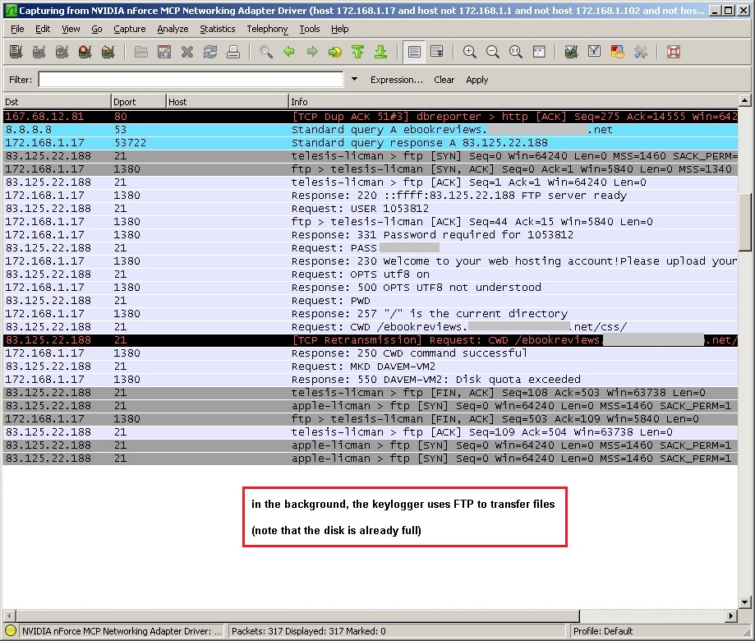Open the Analyze menu
Viewport: 755px width, 641px height.
tap(173, 29)
